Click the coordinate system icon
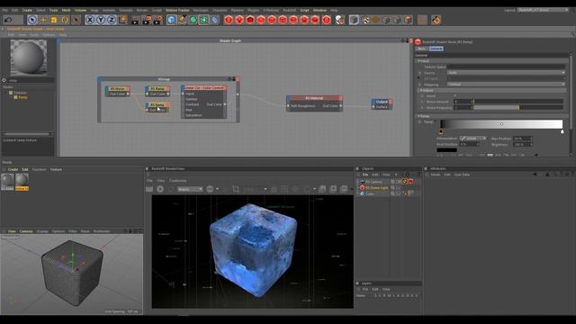The image size is (576, 324). pyautogui.click(x=122, y=20)
